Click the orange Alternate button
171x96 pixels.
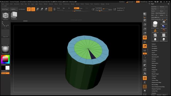tap(5, 73)
